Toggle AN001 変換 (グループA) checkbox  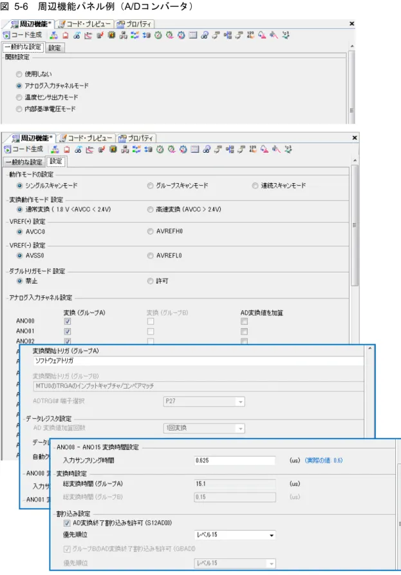tap(68, 331)
